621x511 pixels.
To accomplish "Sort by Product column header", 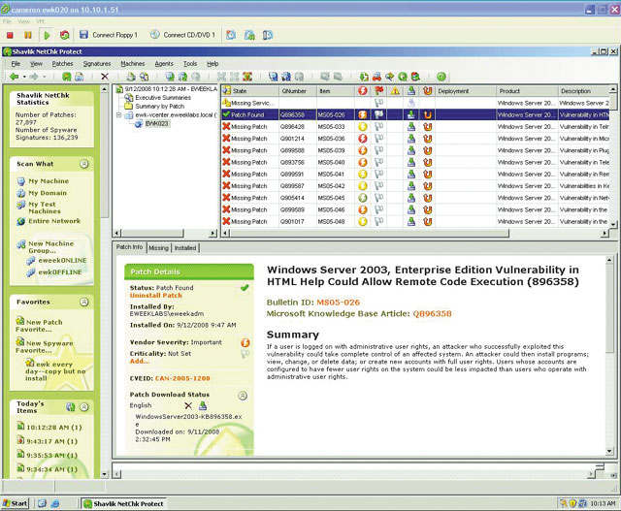I will pyautogui.click(x=527, y=91).
